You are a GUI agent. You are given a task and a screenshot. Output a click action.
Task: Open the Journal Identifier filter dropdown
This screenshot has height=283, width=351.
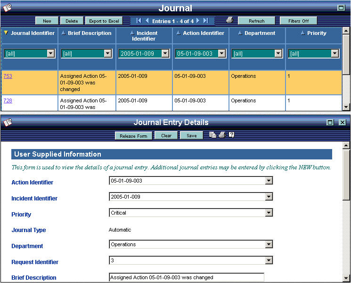pos(51,54)
